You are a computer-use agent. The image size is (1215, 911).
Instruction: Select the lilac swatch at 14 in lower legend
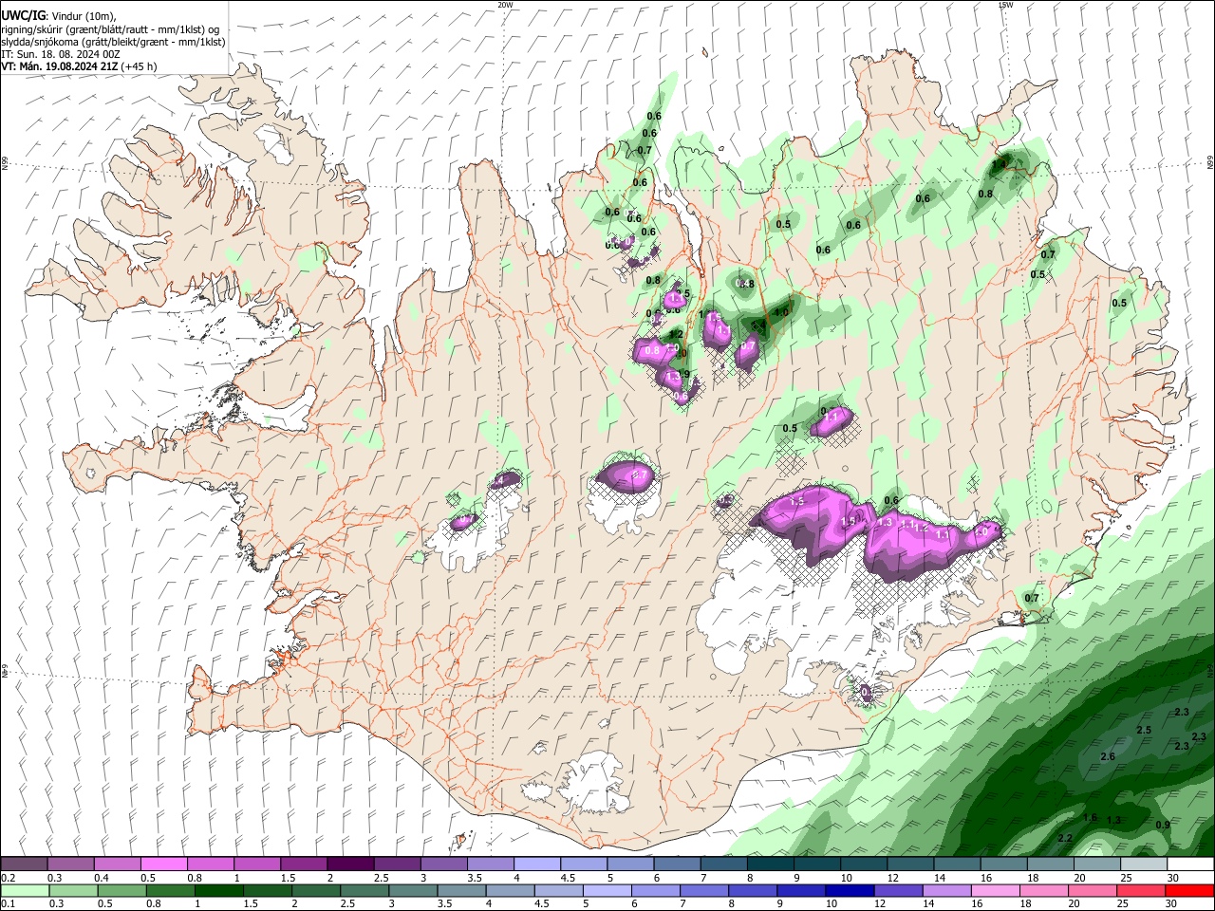tap(946, 890)
